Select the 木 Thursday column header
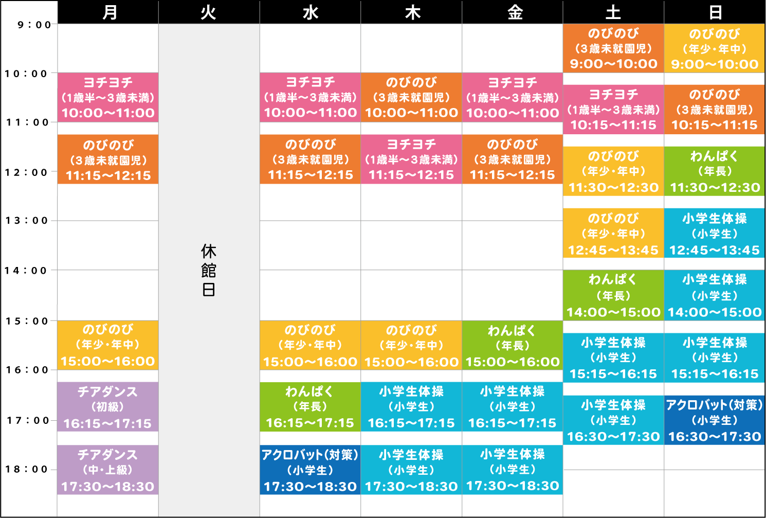This screenshot has height=518, width=766. (x=411, y=12)
